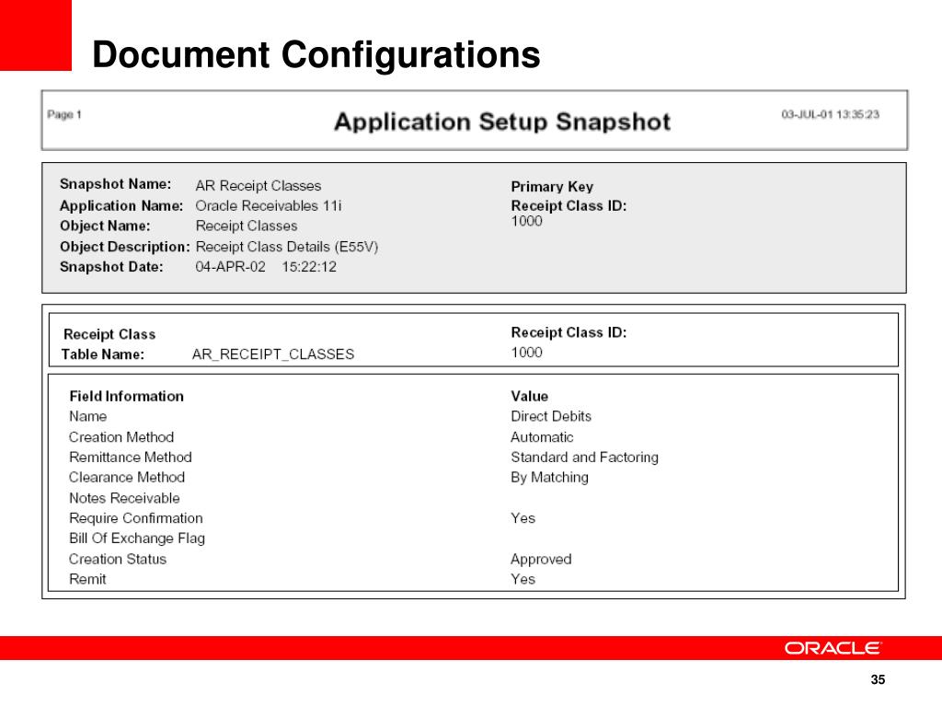Click 'Yes' in the Require Confirmation row
This screenshot has height=707, width=942.
(523, 518)
